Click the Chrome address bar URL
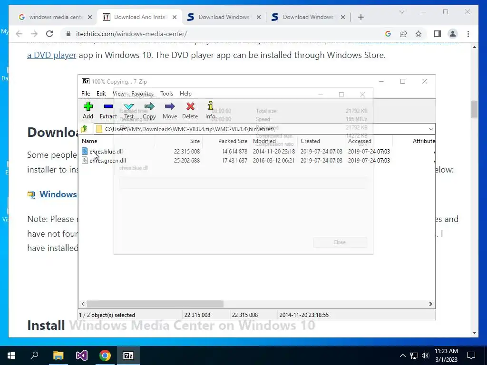The image size is (487, 365). click(x=131, y=34)
